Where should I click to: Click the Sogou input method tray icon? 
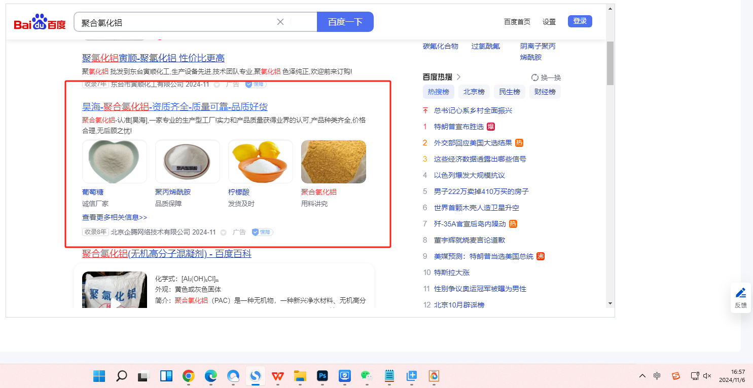tap(676, 376)
